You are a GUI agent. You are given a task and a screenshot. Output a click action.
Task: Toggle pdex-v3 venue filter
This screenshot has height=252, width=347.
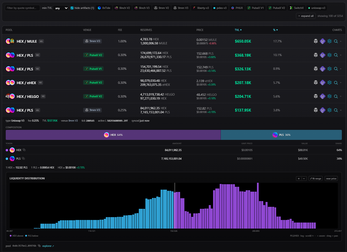[220, 8]
